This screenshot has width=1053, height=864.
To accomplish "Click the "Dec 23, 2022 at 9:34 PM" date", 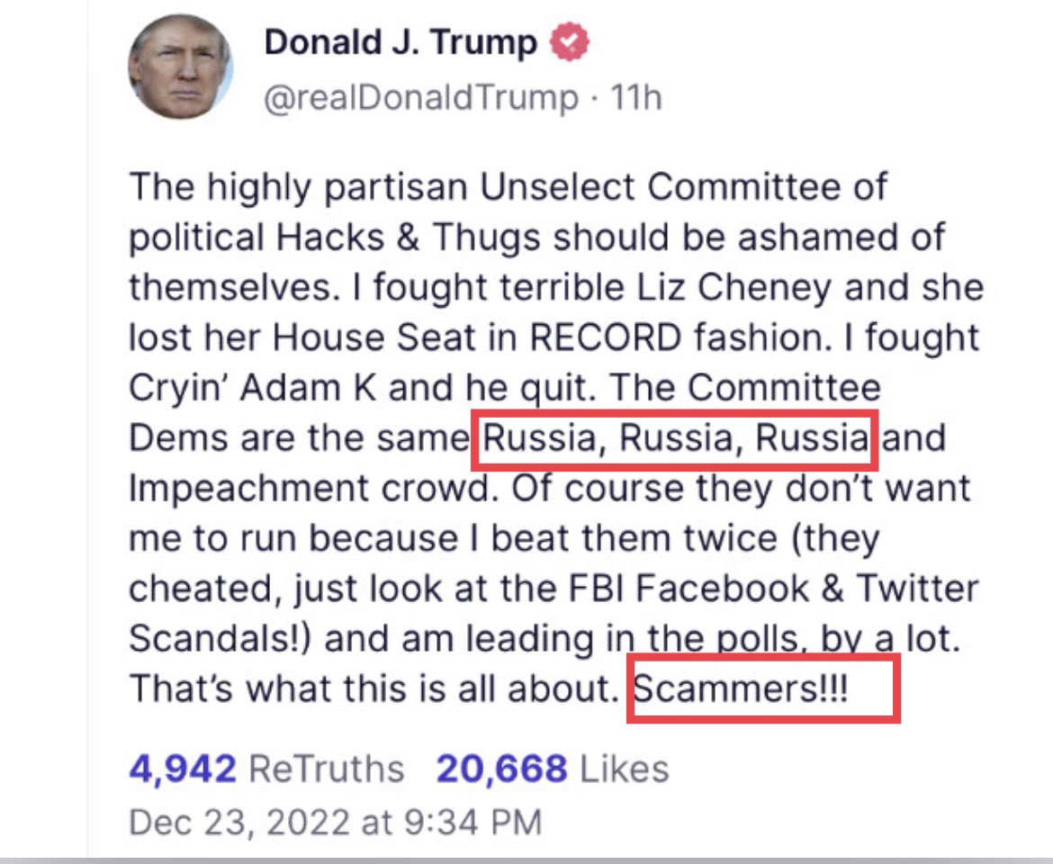I will point(336,822).
